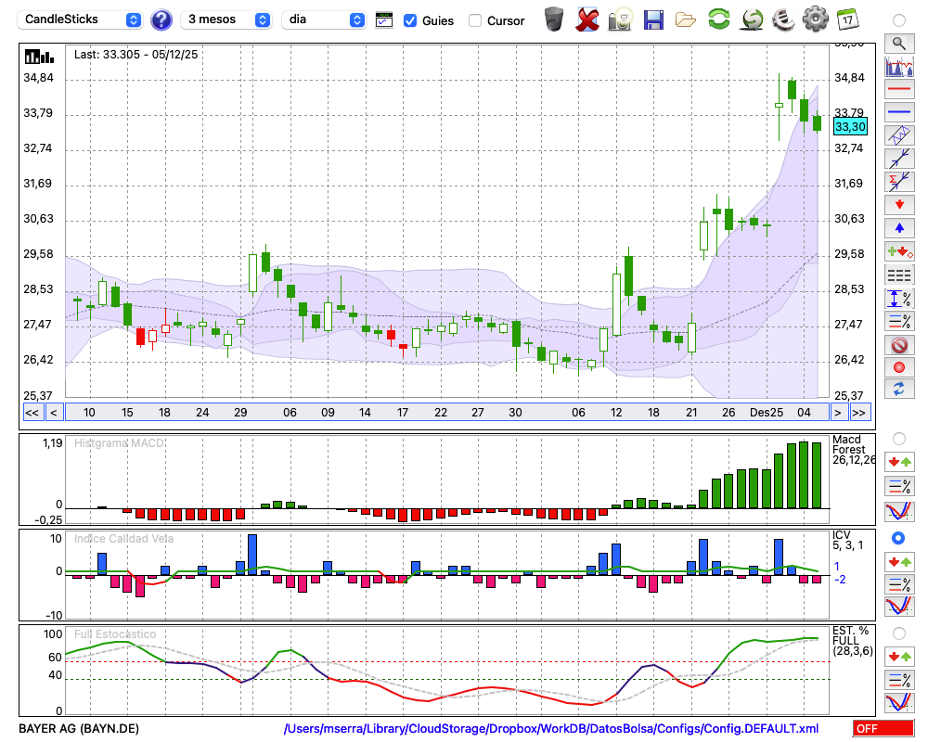Select the red horizontal line tool
Viewport: 928px width, 742px height.
pyautogui.click(x=898, y=89)
